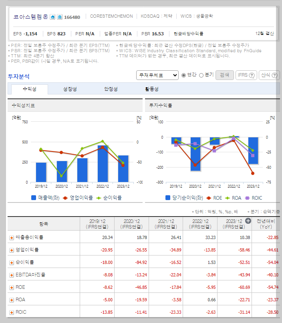Open the telephone contact icon beside 166480
Viewport: 282px width, 323px height.
click(x=60, y=17)
